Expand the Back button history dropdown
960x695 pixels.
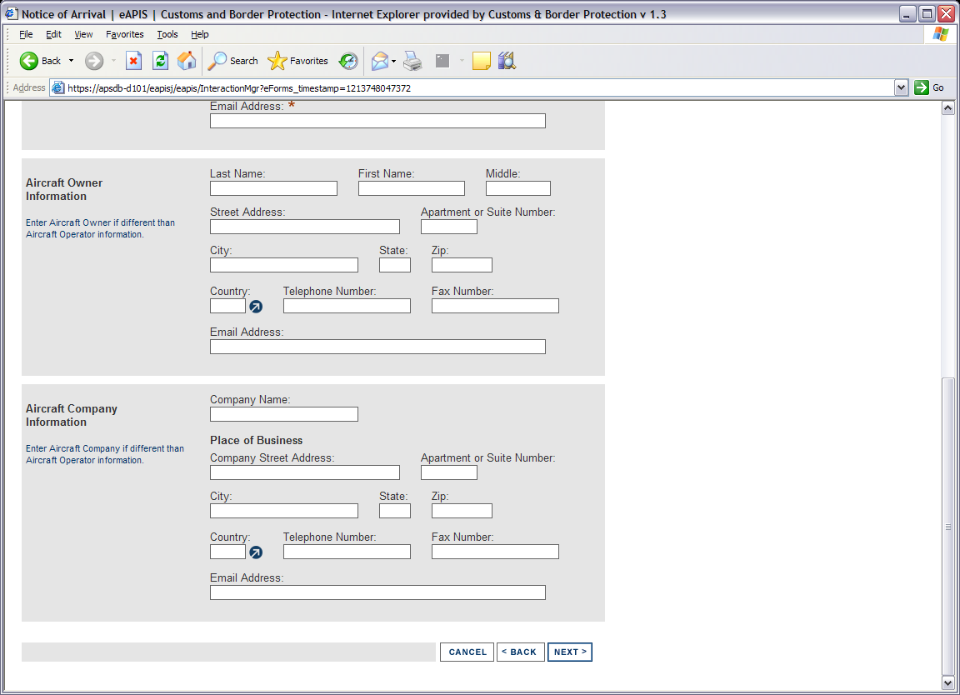(x=71, y=61)
